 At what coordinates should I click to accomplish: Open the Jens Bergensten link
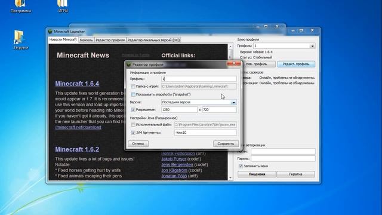tap(177, 165)
